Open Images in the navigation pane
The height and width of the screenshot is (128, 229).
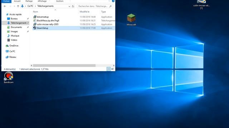tap(14, 31)
